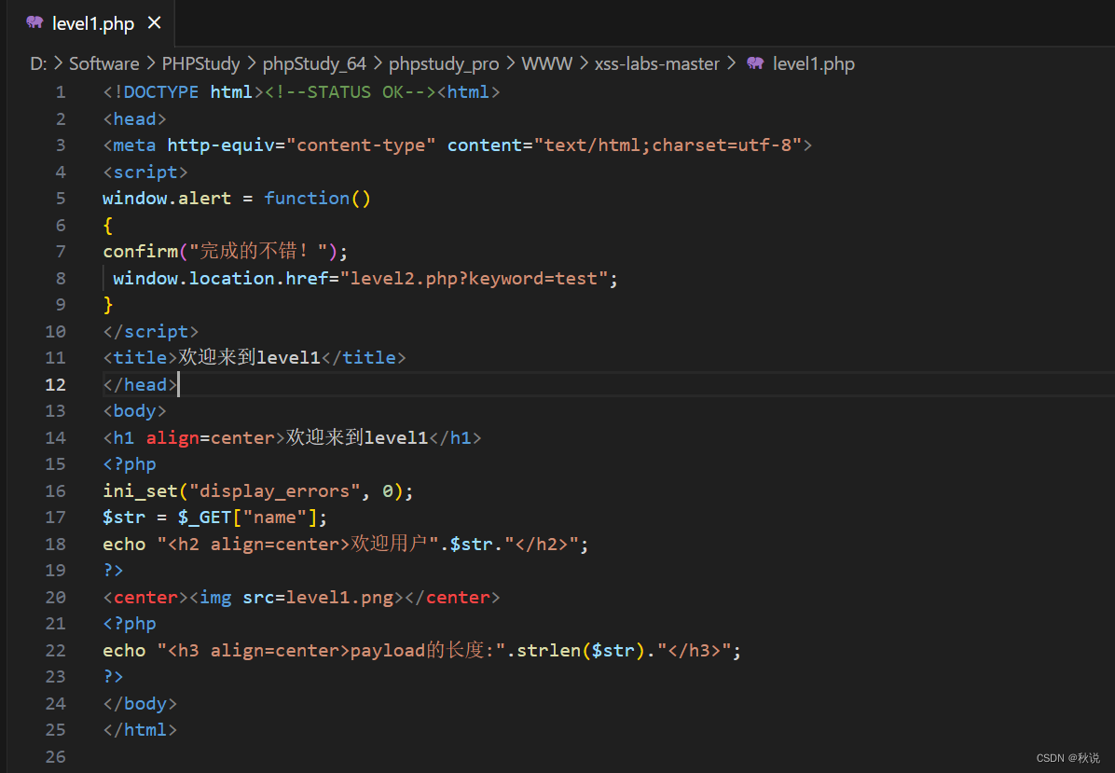Click the "text/html;charset=utf-8" string
This screenshot has height=773, width=1115.
point(668,145)
